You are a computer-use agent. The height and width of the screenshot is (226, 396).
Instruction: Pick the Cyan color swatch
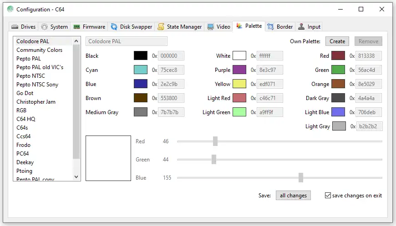tap(141, 70)
